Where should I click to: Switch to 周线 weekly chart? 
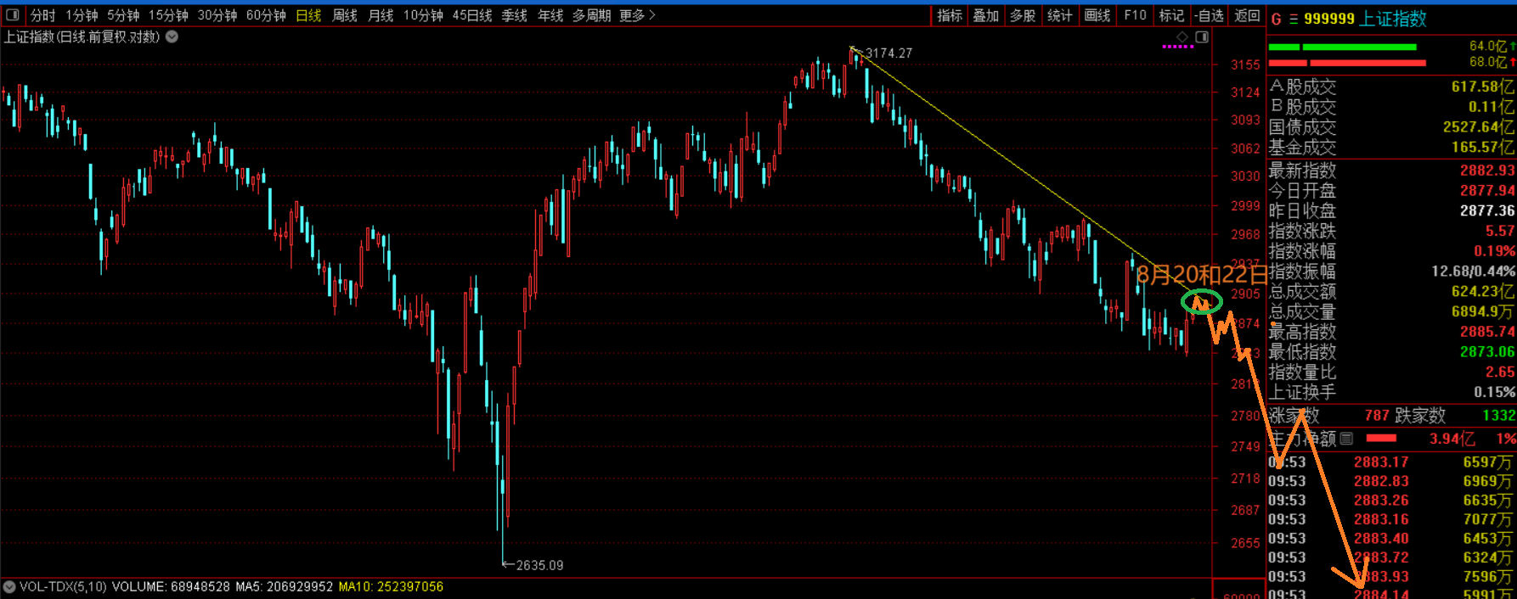[x=344, y=15]
